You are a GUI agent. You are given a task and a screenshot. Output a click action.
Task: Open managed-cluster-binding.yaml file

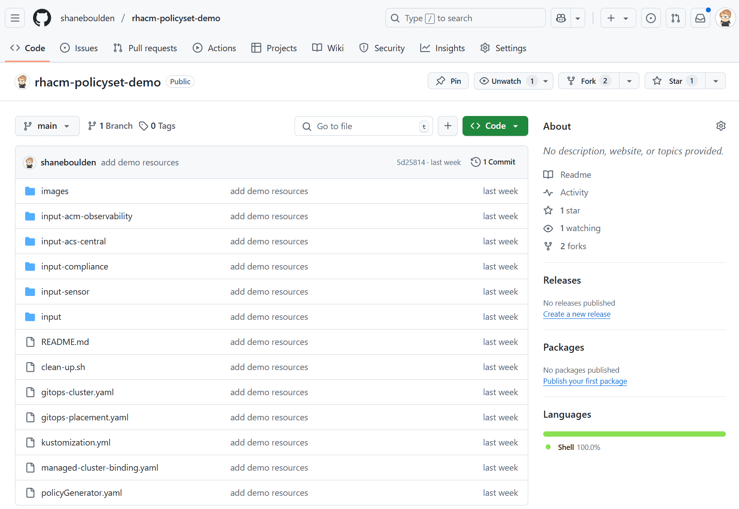pyautogui.click(x=100, y=468)
